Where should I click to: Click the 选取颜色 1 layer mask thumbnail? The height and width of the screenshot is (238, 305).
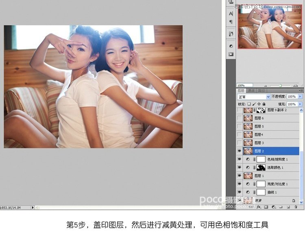click(261, 167)
